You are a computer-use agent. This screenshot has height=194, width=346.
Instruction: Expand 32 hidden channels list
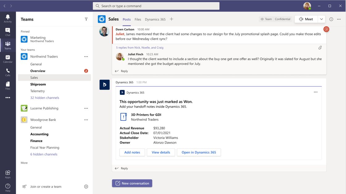click(x=45, y=98)
